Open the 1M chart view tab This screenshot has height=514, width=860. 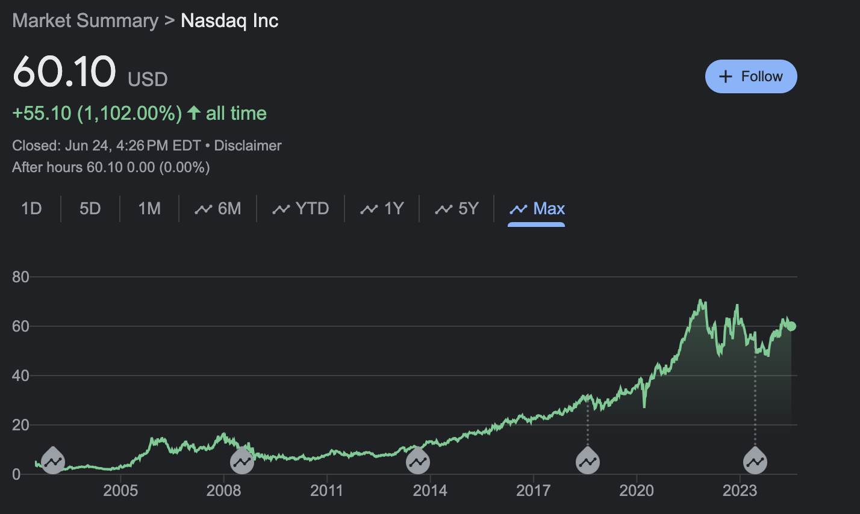coord(149,208)
